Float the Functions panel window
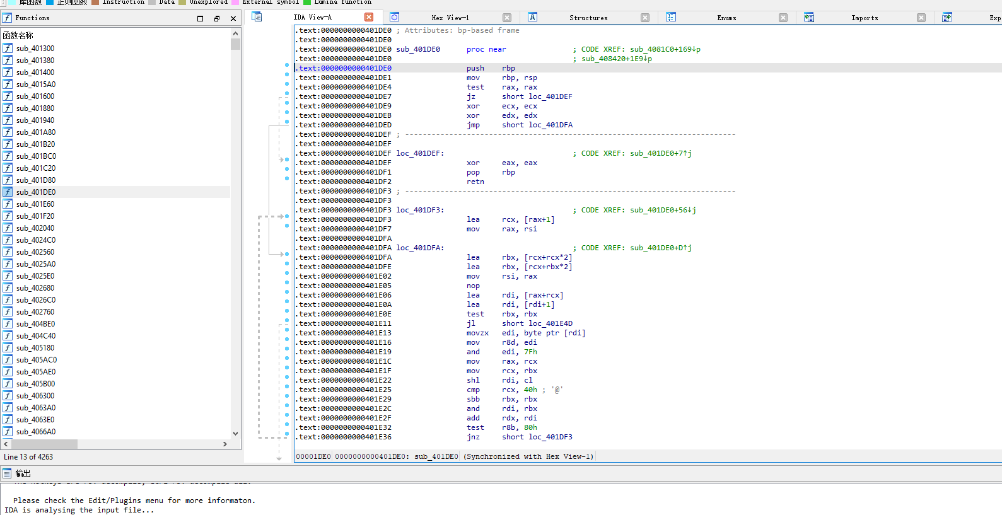Image resolution: width=1002 pixels, height=515 pixels. click(x=217, y=18)
